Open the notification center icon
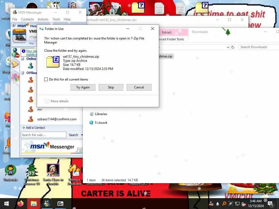Screen dimensions: 279x209 pos(271,204)
